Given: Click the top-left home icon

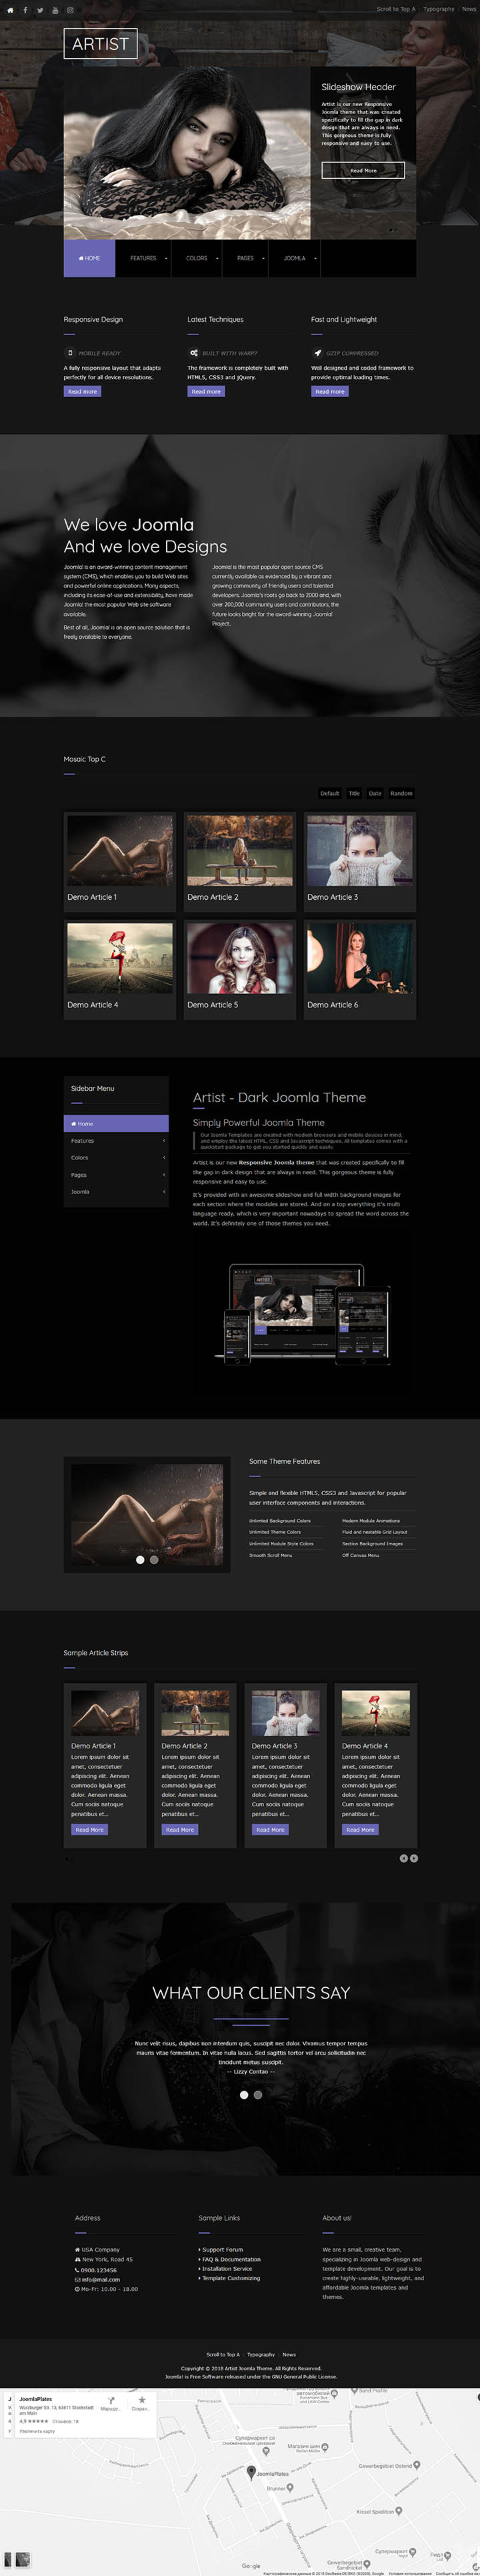Looking at the screenshot, I should pyautogui.click(x=10, y=10).
